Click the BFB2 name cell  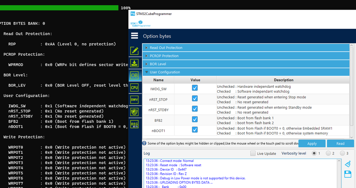(x=158, y=120)
